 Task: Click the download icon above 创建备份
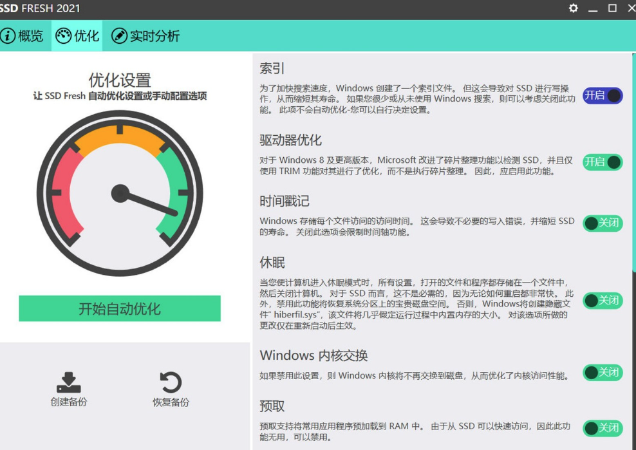pyautogui.click(x=68, y=382)
